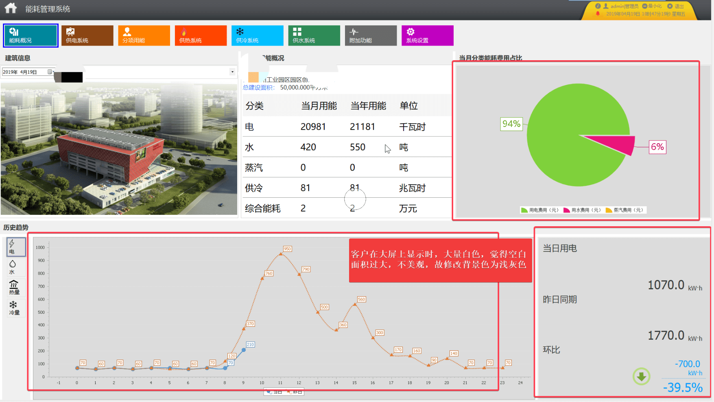Click the 千瓦时 unit cell
This screenshot has width=714, height=402.
point(412,127)
